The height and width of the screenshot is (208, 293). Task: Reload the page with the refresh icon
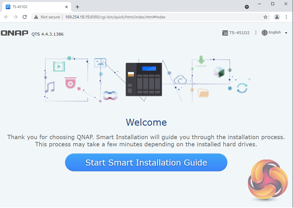tap(25, 17)
